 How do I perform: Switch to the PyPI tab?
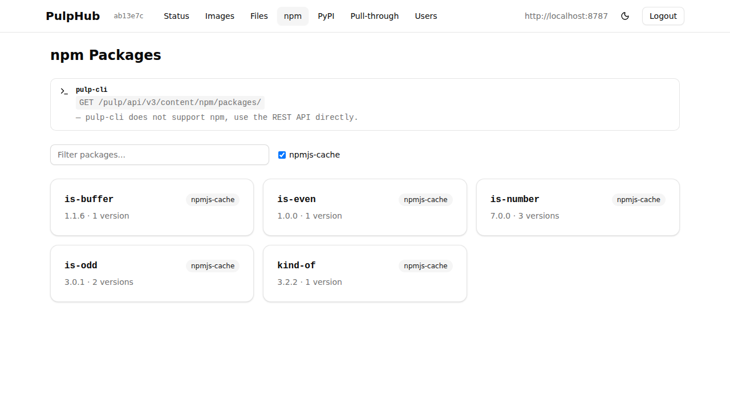pyautogui.click(x=326, y=16)
